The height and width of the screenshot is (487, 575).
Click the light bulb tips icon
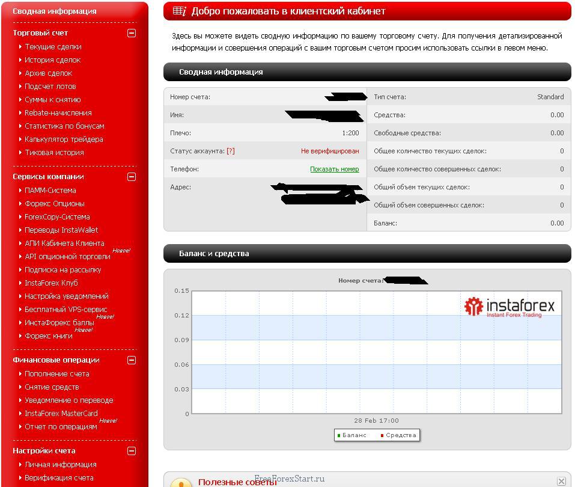coord(181,482)
